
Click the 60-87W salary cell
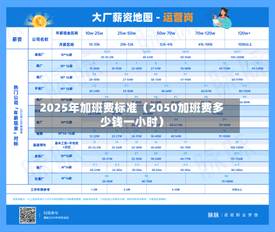pos(206,91)
